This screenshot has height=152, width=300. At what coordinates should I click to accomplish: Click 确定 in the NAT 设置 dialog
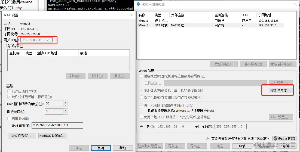click(x=79, y=148)
